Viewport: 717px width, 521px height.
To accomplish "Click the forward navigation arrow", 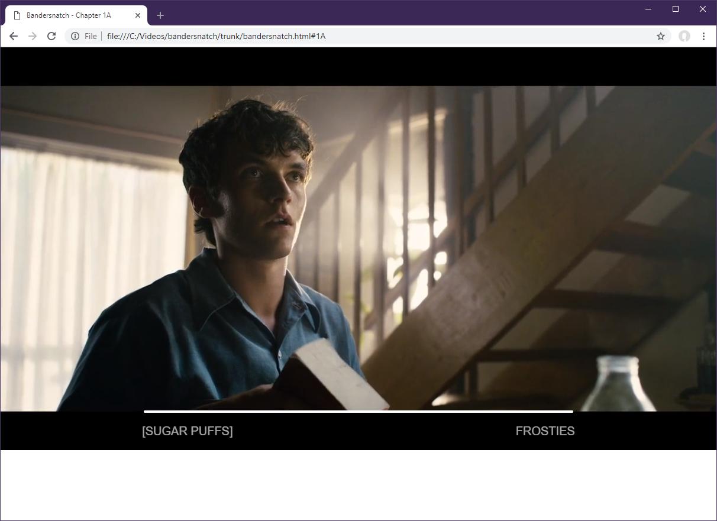I will (33, 36).
